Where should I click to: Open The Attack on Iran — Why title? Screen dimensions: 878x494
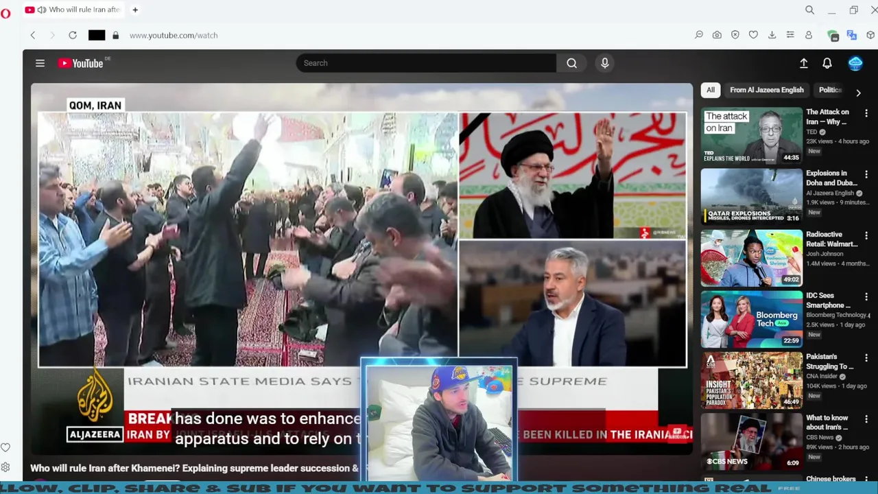(827, 117)
